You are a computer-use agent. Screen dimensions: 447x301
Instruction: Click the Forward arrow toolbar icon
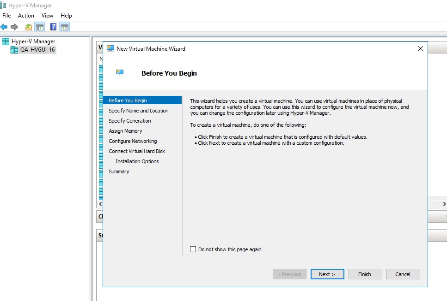tap(14, 27)
